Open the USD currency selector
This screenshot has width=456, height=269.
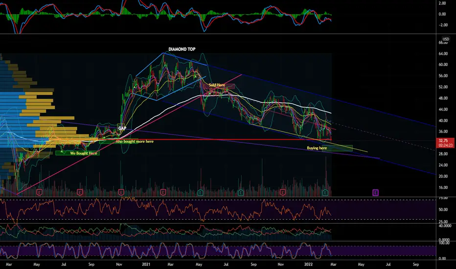click(446, 39)
